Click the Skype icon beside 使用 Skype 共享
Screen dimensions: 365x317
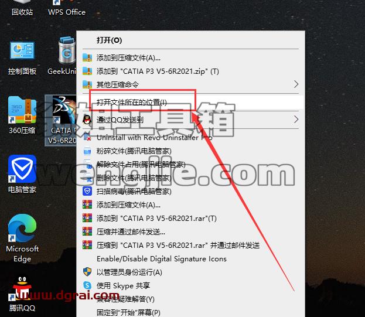tap(87, 285)
